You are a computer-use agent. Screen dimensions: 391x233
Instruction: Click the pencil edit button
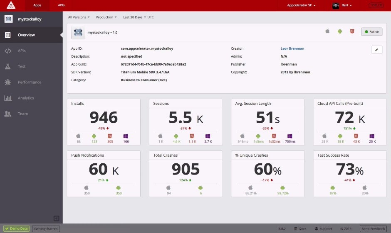[x=377, y=50]
